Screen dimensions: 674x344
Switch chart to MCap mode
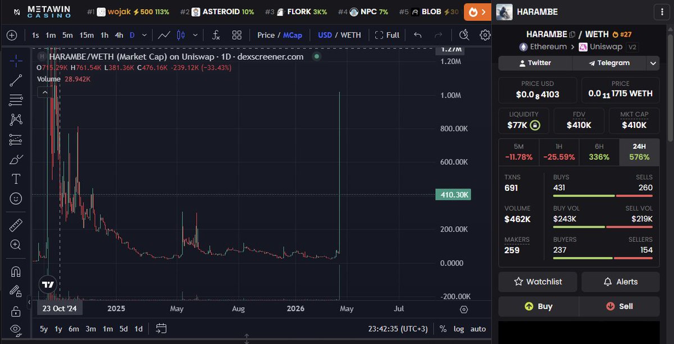293,35
